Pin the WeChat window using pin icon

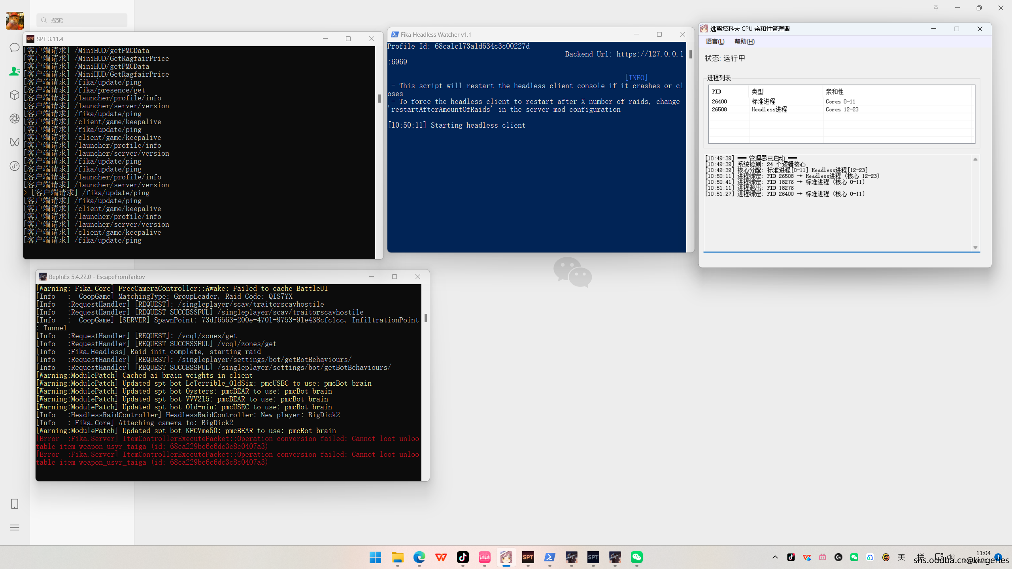(x=936, y=8)
